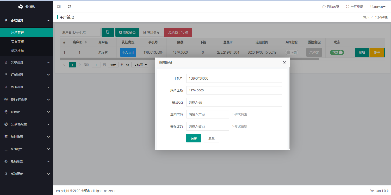Expand the 订单管理 menu chevron
391x195 pixels.
click(x=48, y=75)
